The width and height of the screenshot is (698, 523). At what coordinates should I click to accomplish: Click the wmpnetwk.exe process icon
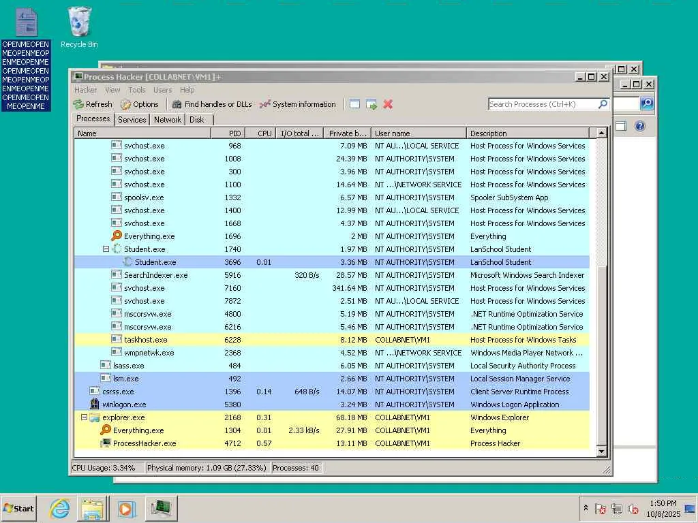pyautogui.click(x=117, y=352)
